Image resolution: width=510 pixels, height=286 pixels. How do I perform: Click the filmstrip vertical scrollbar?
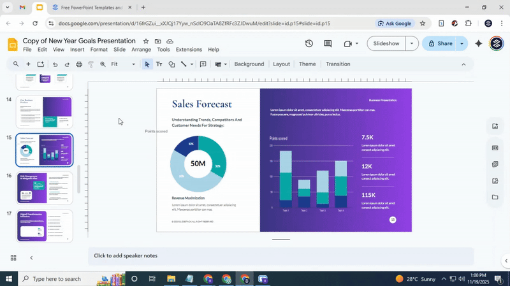(78, 180)
